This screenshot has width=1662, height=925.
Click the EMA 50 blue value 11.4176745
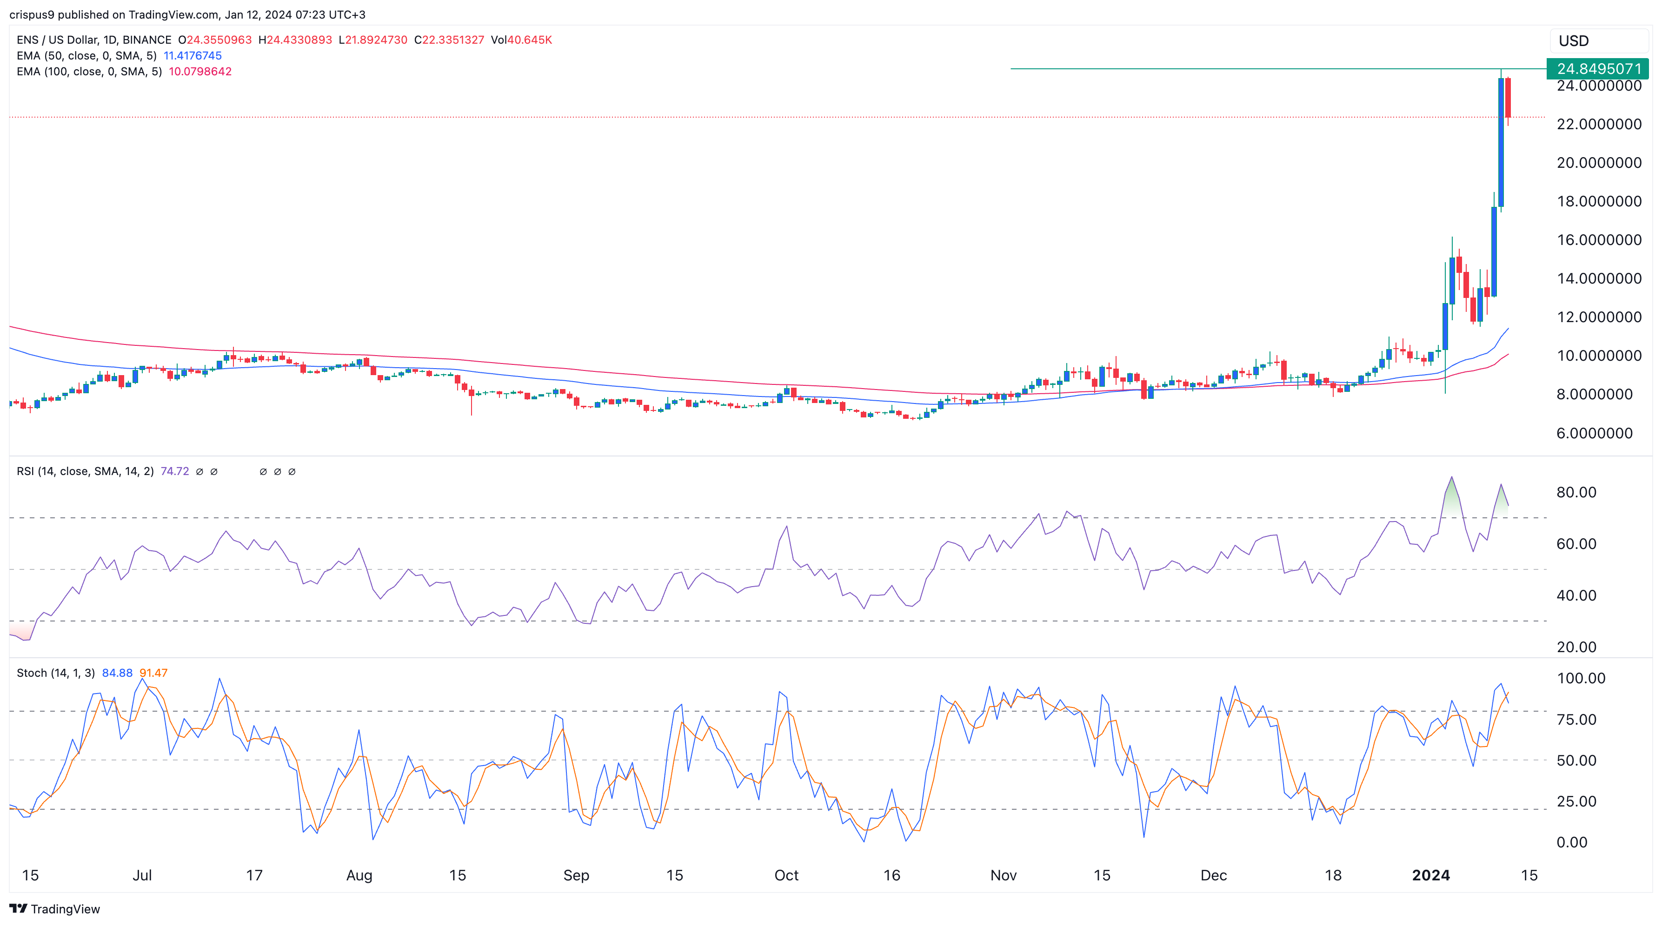pos(193,56)
